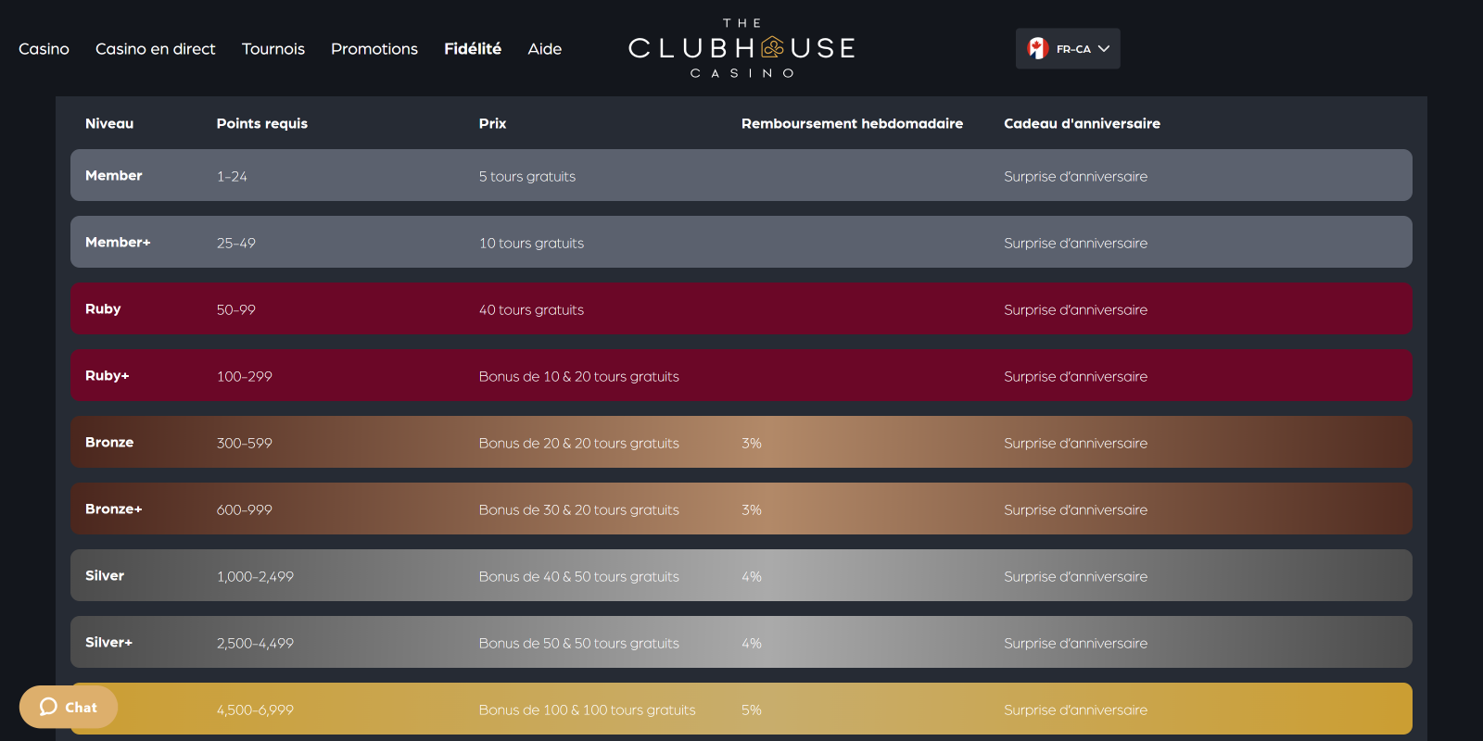Select the Silver+ level name
Image resolution: width=1483 pixels, height=741 pixels.
click(x=109, y=642)
